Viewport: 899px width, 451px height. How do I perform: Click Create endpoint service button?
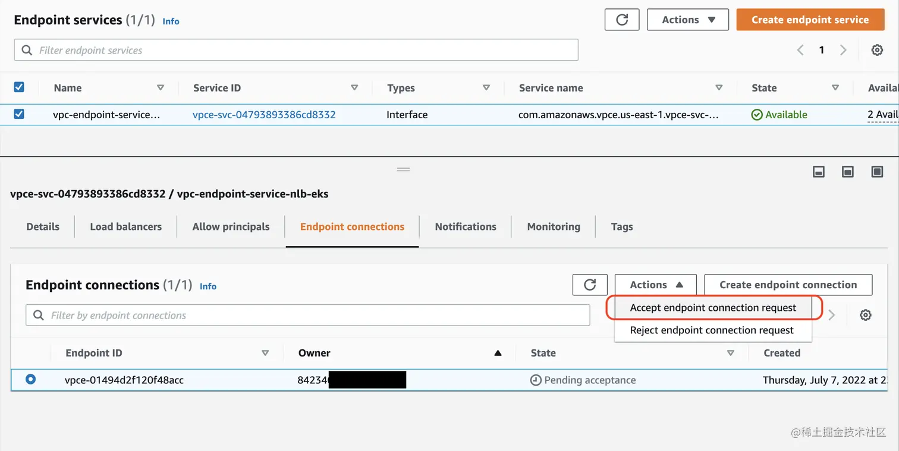pyautogui.click(x=810, y=20)
